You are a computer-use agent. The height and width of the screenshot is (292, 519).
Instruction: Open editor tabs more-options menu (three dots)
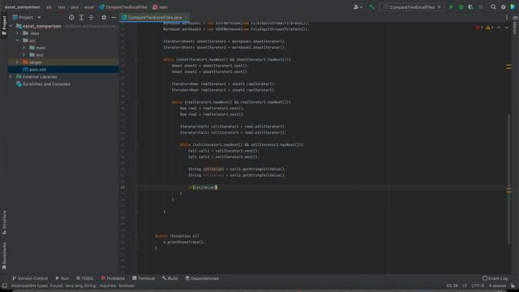[506, 17]
